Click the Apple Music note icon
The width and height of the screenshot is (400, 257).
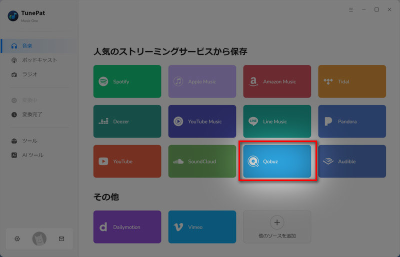178,81
